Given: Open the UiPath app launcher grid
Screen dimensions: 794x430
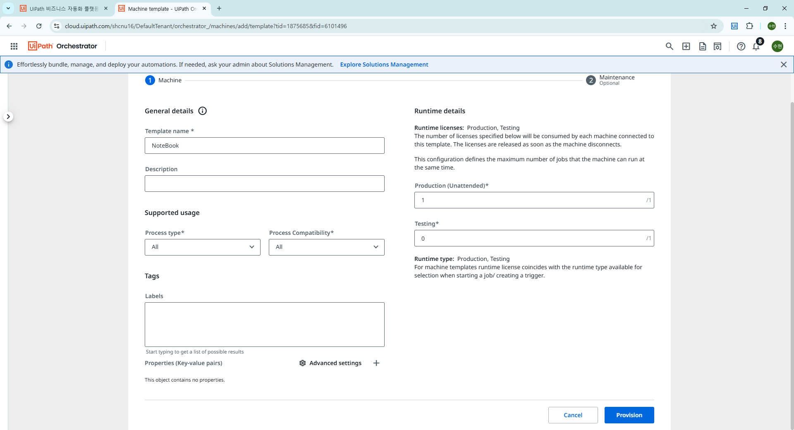Looking at the screenshot, I should coord(14,46).
